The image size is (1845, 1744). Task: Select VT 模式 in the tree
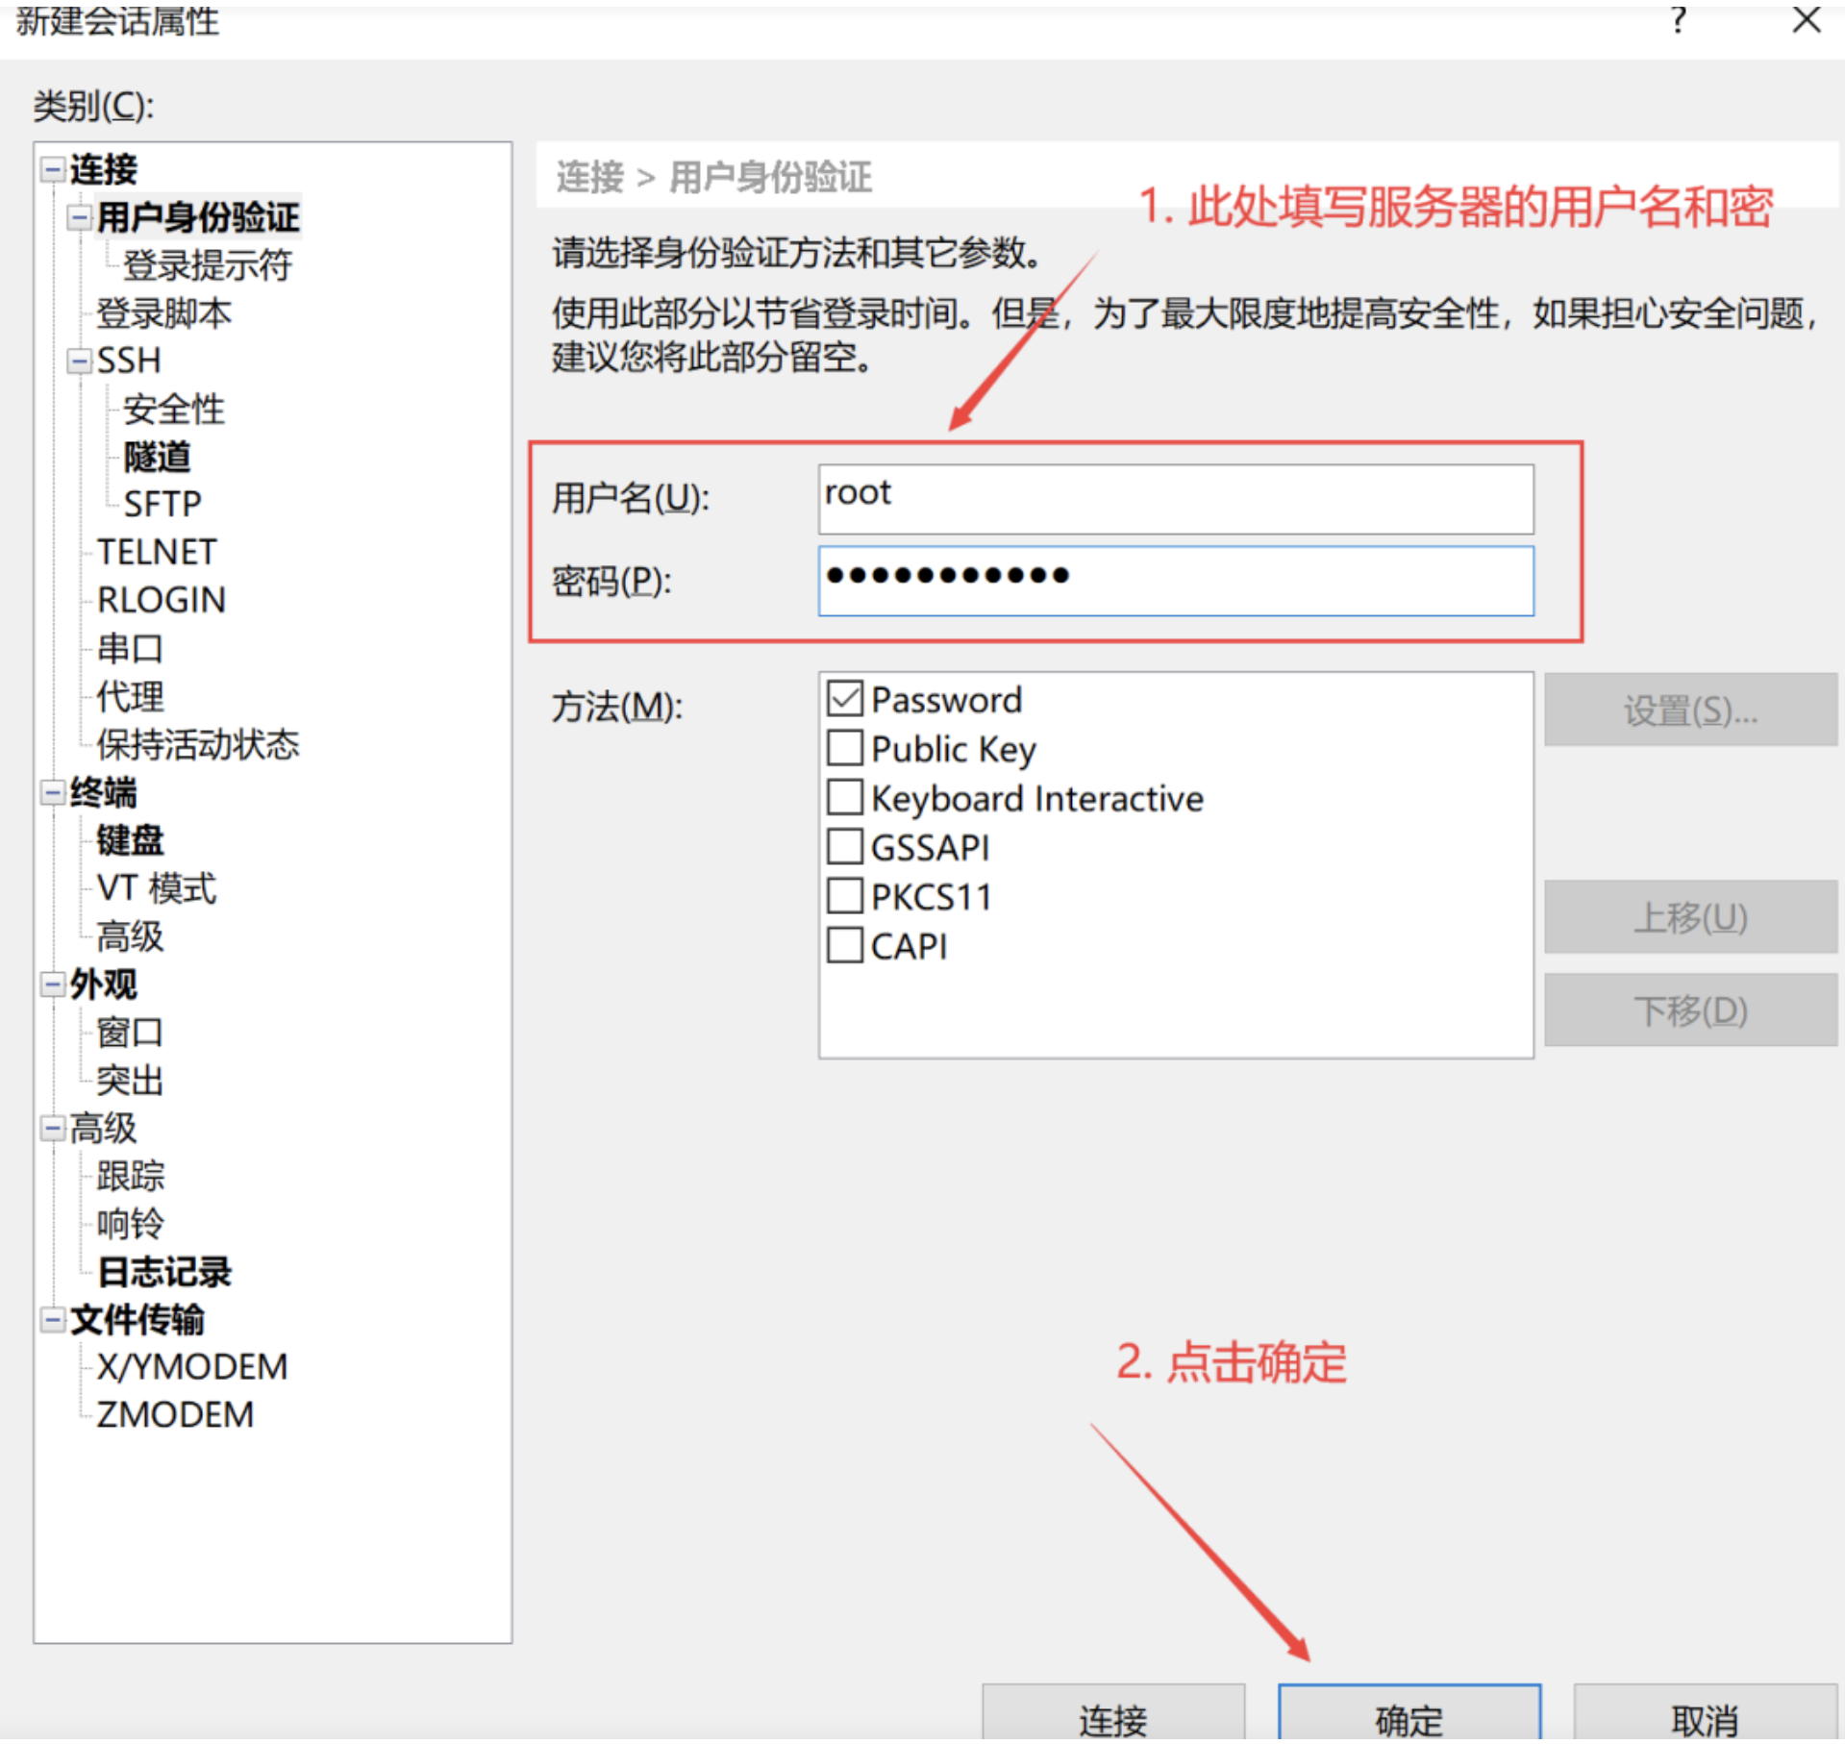click(x=157, y=889)
